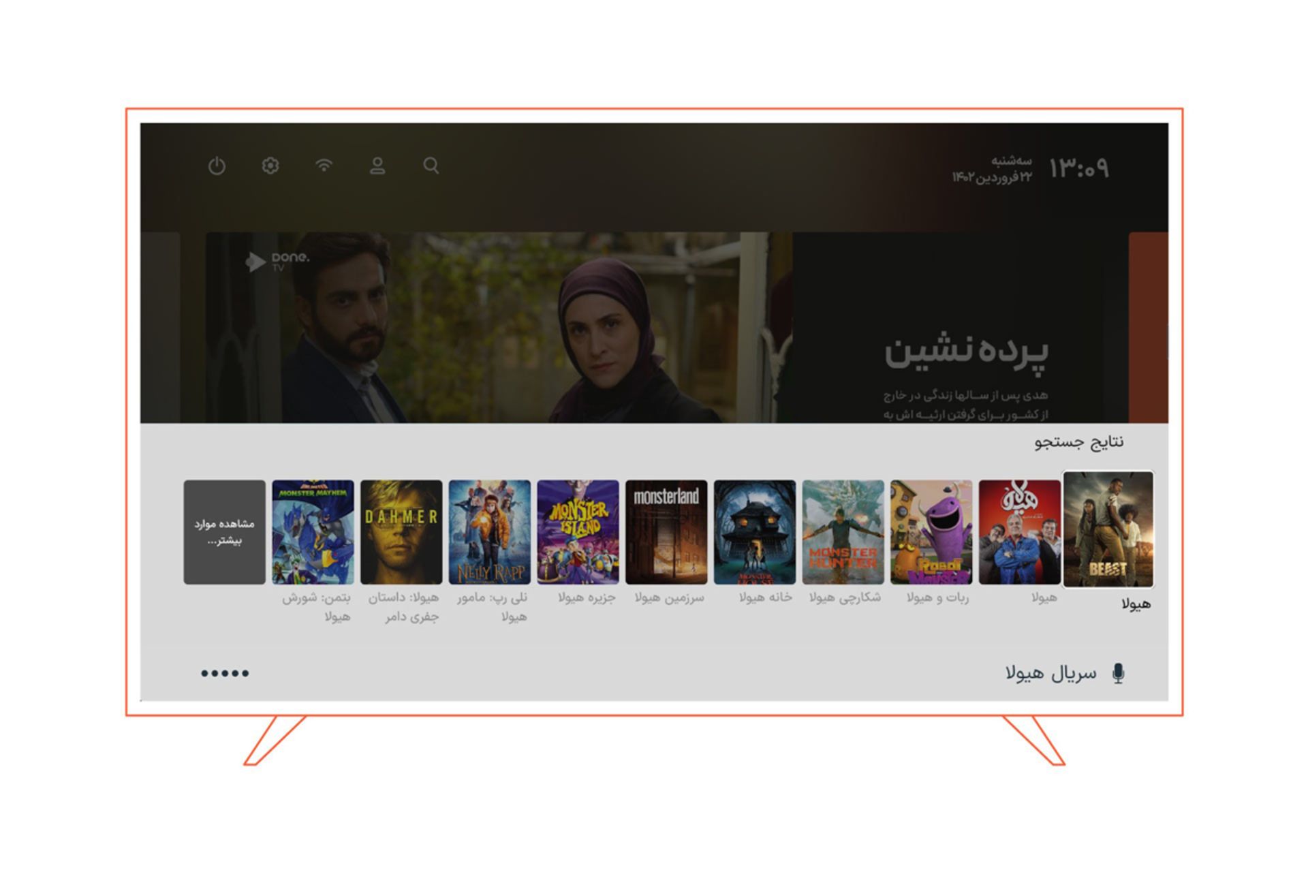The image size is (1308, 872).
Task: Activate the microphone voice search icon
Action: point(1118,673)
